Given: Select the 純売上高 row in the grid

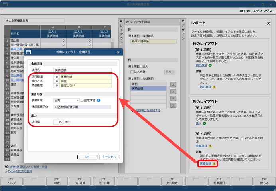Looking at the screenshot, I should tap(17, 49).
